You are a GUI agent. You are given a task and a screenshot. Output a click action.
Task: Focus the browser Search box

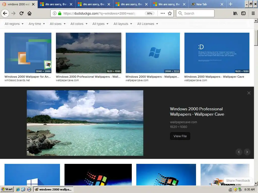point(195,13)
